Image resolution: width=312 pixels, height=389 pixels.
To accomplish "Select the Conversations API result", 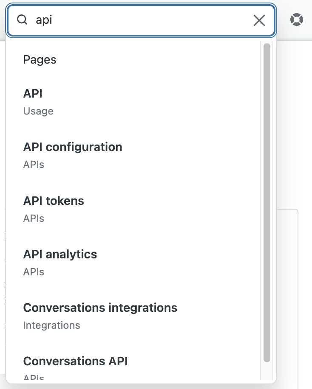I will (75, 361).
